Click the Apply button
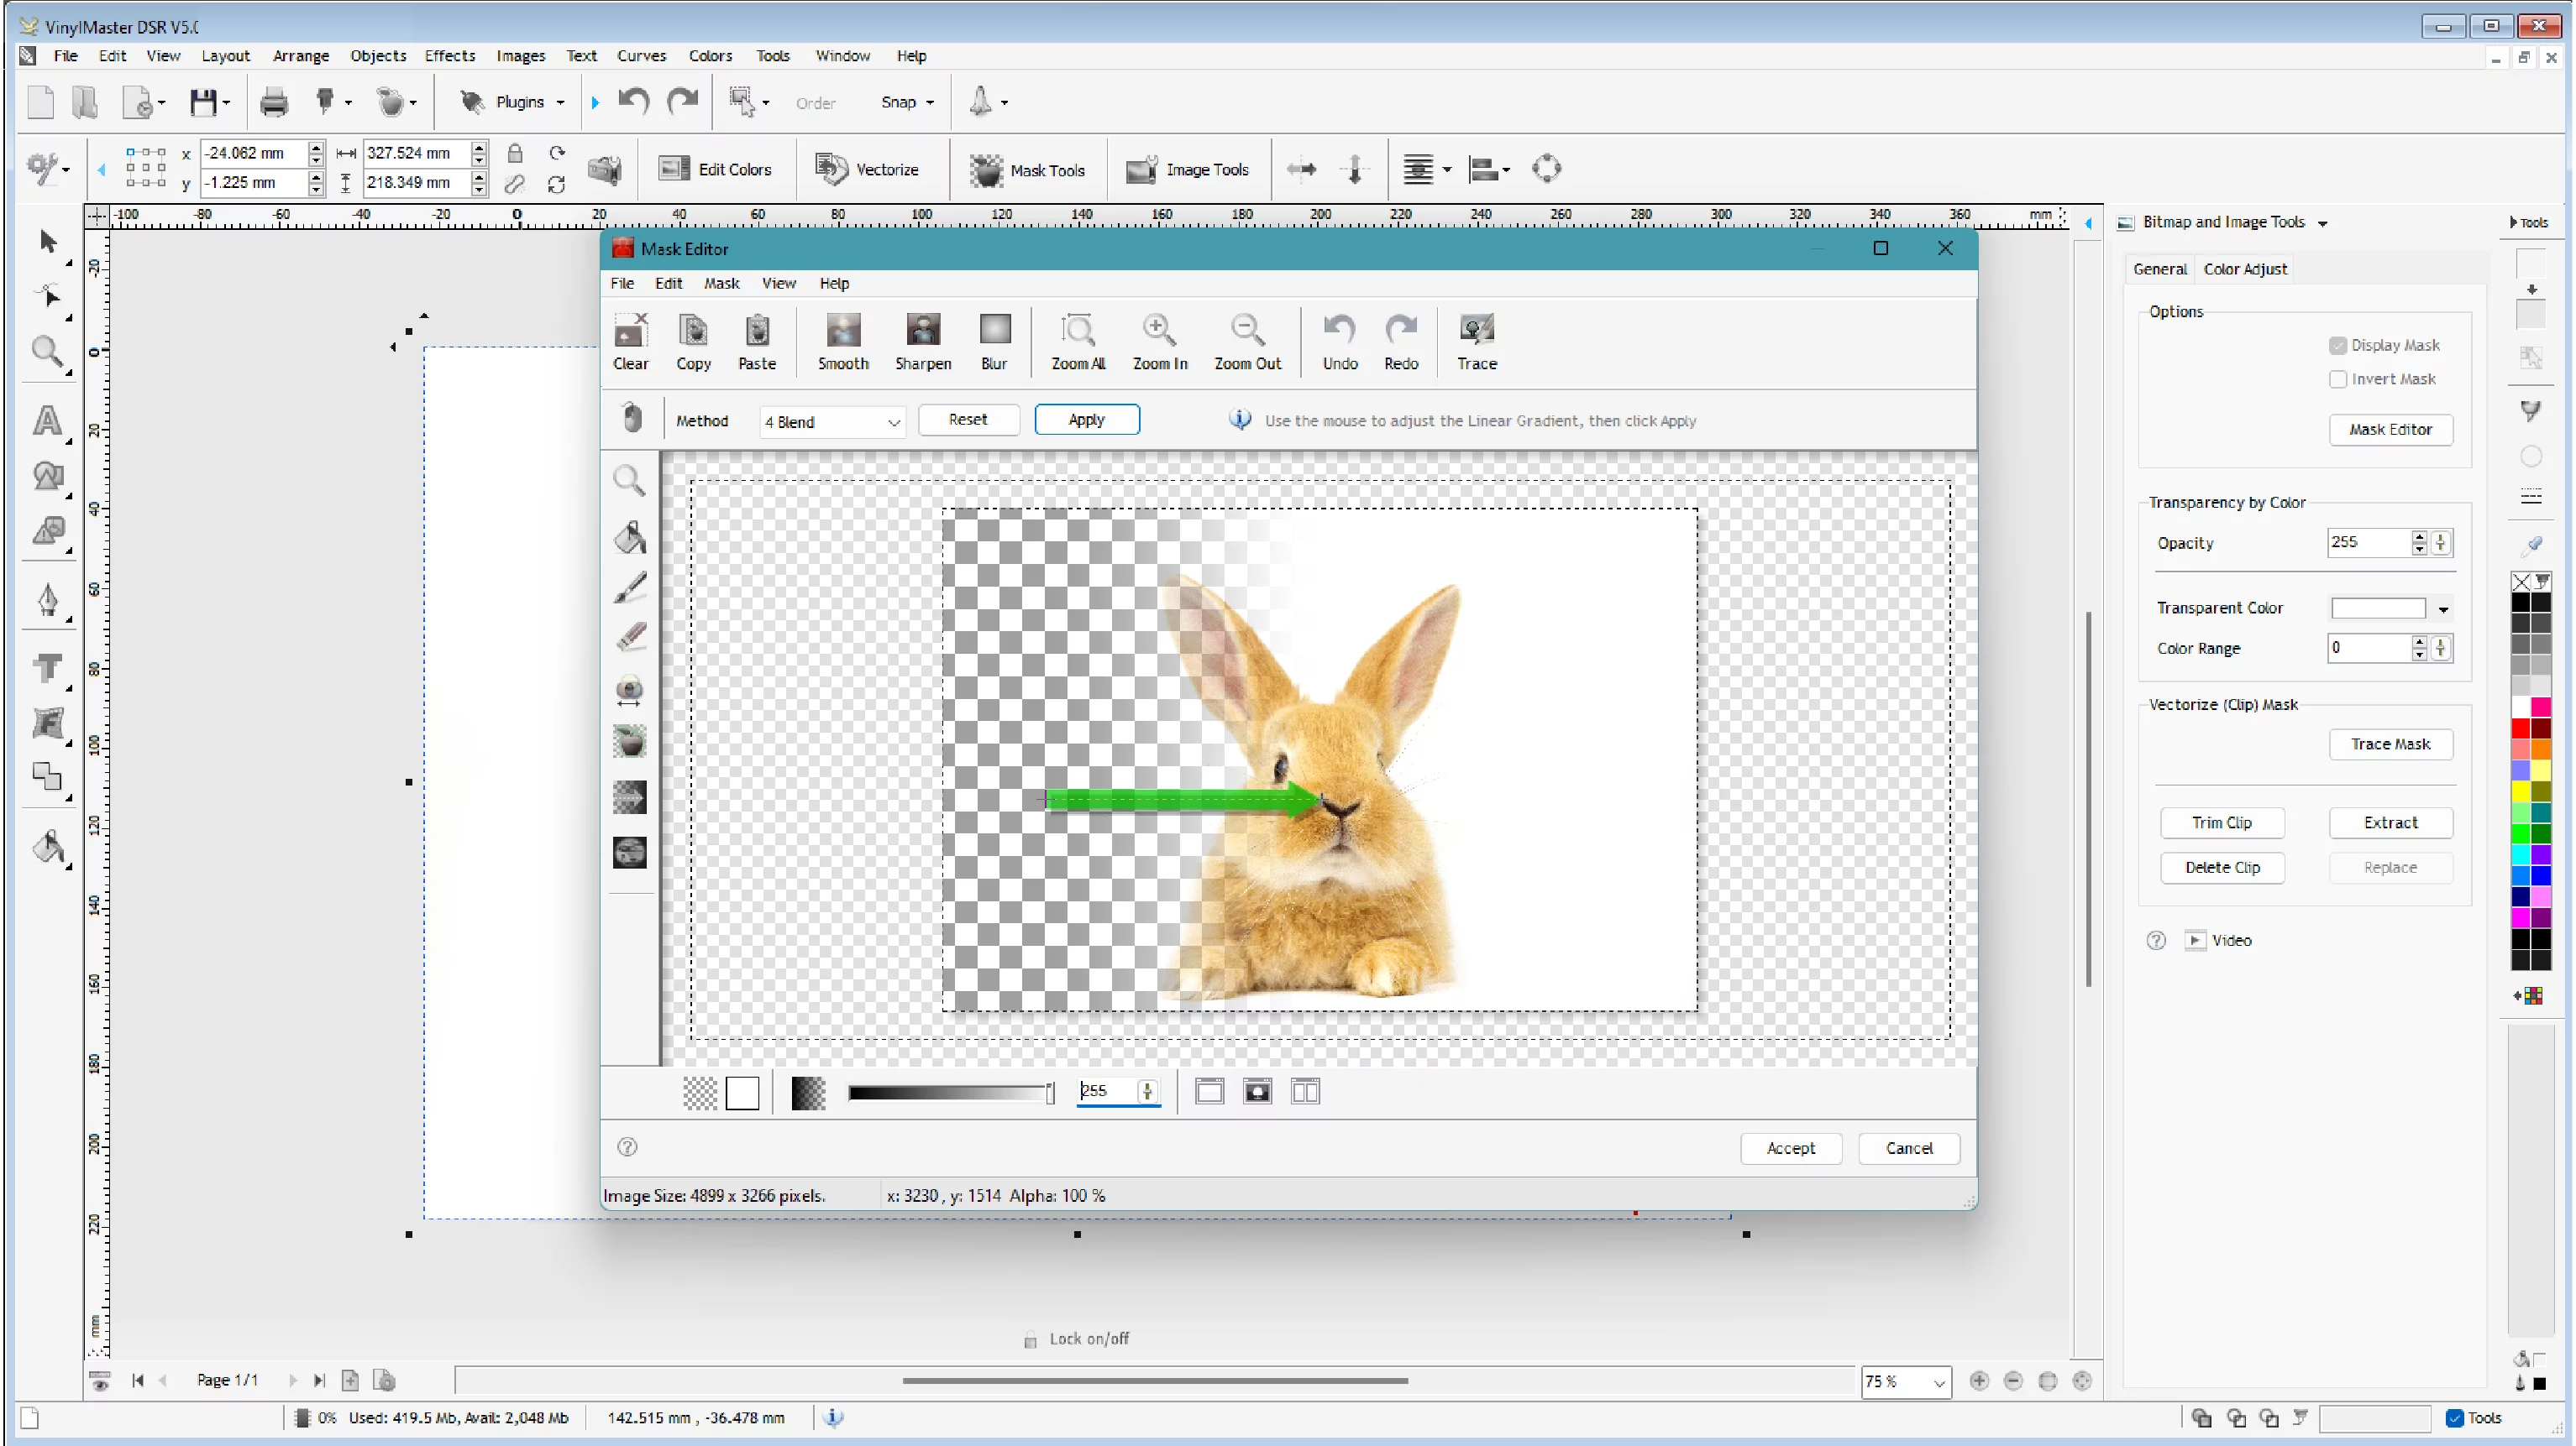The height and width of the screenshot is (1446, 2576). tap(1086, 420)
